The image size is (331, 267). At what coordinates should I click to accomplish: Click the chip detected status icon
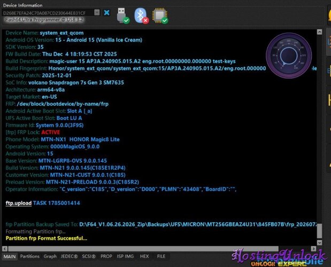[x=160, y=15]
